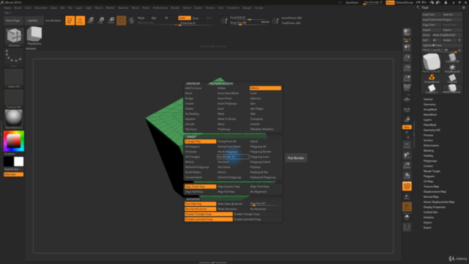
Task: Click the Home Page button
Action: (14, 21)
